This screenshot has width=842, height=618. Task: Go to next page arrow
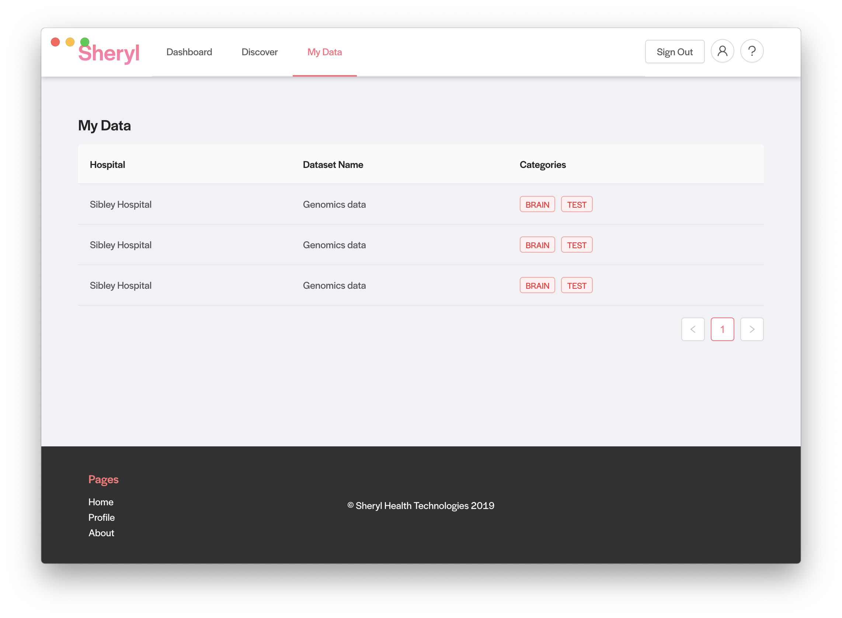[x=752, y=329]
